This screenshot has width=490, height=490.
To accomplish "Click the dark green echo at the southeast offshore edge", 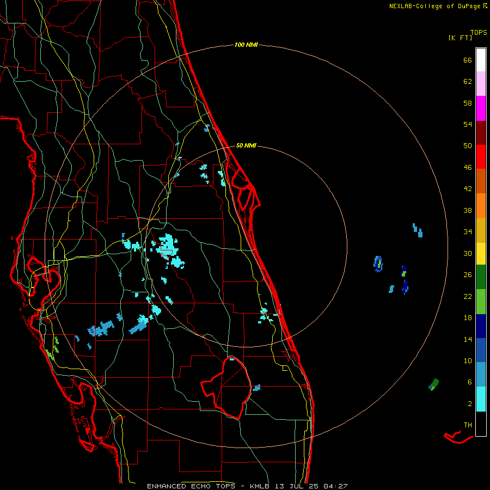I will point(434,384).
